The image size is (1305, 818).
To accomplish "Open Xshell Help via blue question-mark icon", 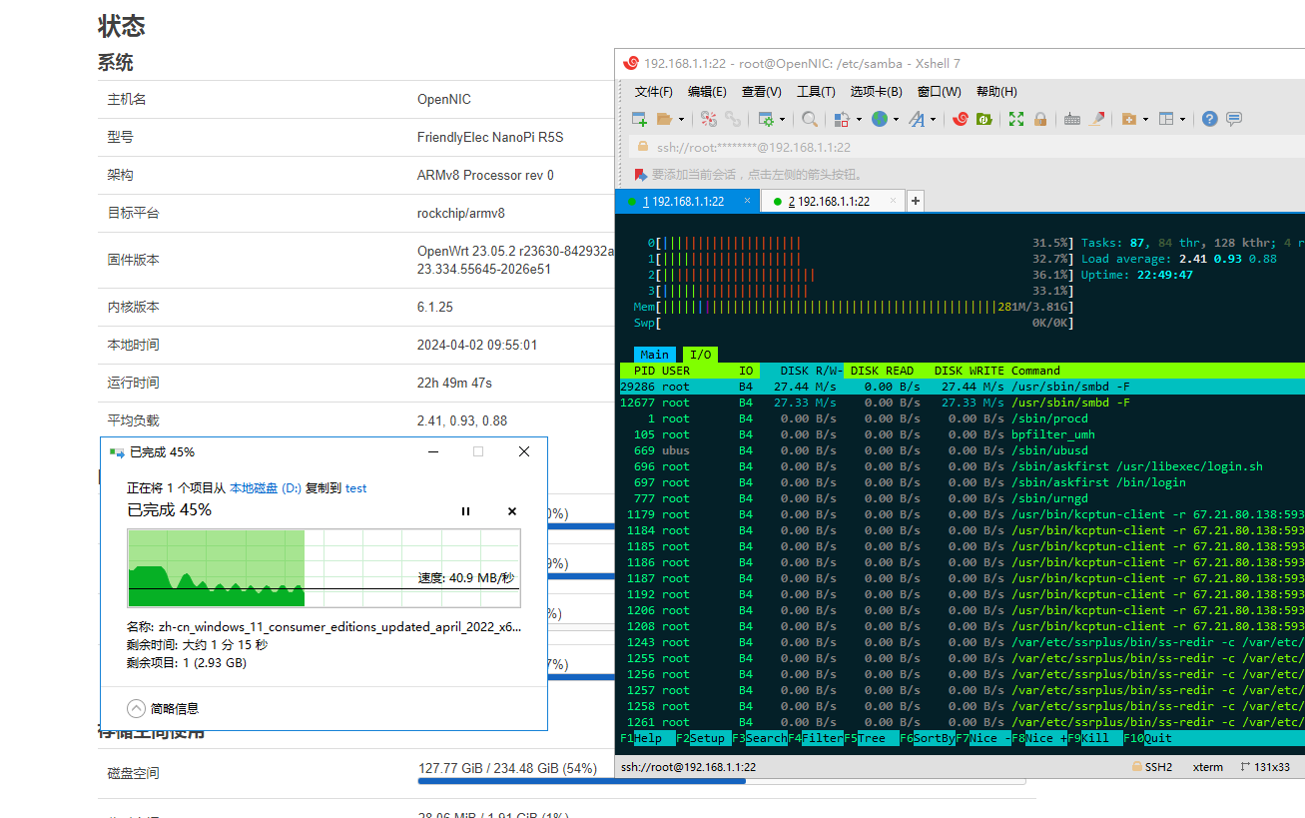I will (1210, 119).
